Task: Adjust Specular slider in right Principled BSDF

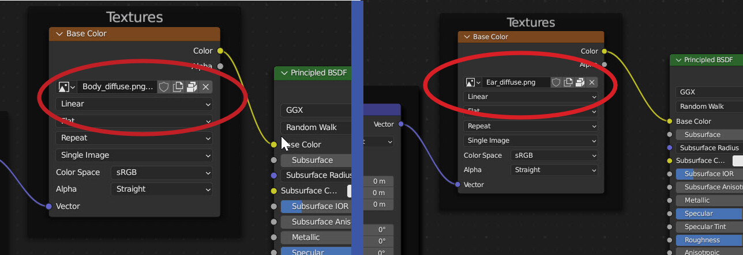Action: [710, 214]
